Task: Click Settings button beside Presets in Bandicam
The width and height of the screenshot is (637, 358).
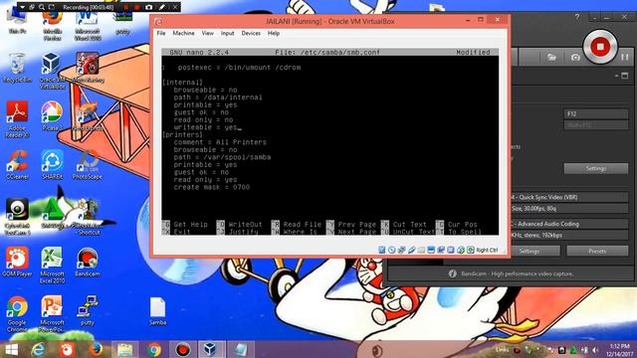Action: 530,251
